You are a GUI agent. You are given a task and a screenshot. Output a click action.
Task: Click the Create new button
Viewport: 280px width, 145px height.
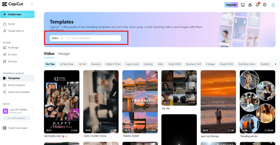17,14
